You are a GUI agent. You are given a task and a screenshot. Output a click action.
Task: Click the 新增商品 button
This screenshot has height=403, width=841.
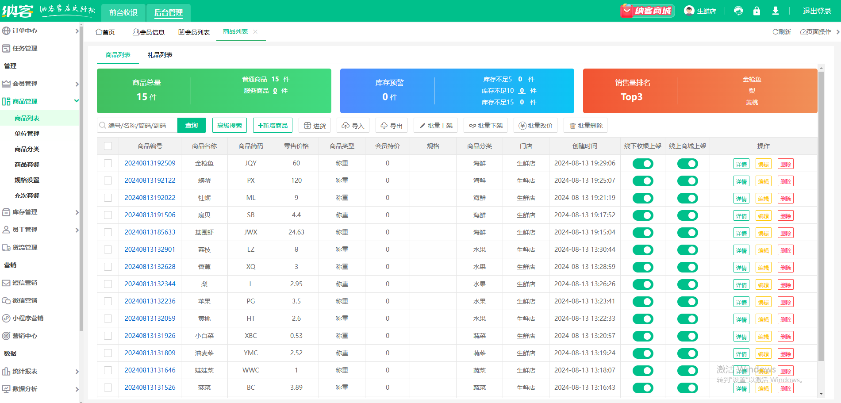click(x=273, y=126)
